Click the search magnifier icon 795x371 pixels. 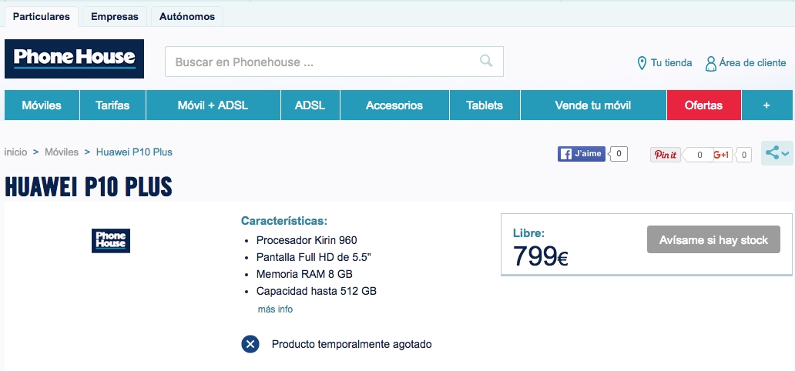486,62
